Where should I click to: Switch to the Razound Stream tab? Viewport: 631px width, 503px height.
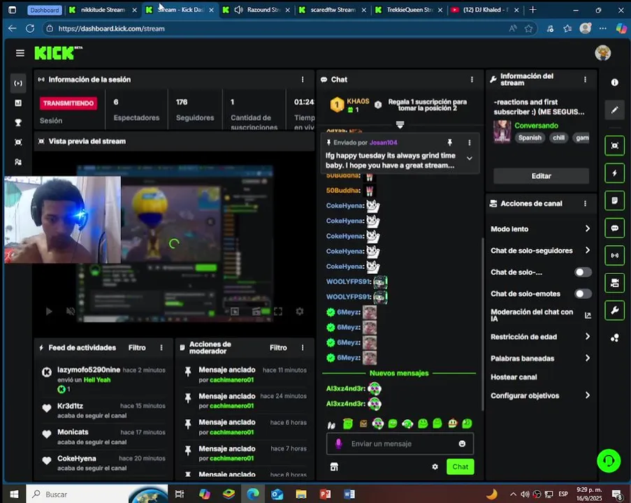point(258,10)
